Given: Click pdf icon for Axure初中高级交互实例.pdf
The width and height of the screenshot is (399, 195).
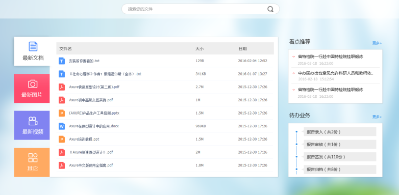Looking at the screenshot, I should (62, 100).
